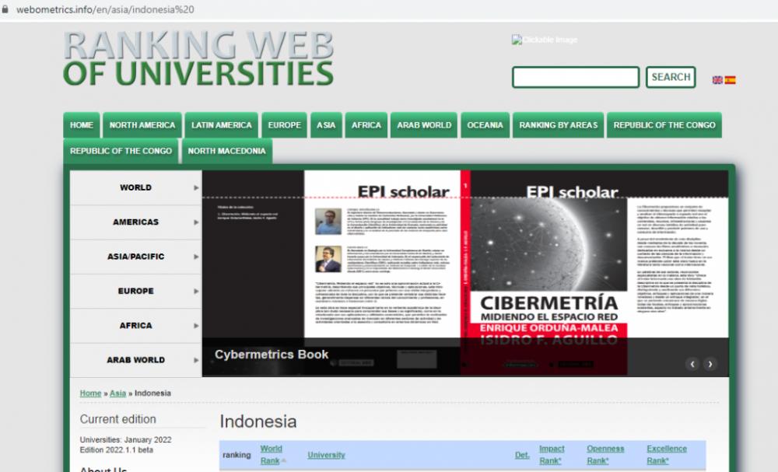The height and width of the screenshot is (472, 778).
Task: Select ASIA in the green top navigation bar
Action: point(326,125)
